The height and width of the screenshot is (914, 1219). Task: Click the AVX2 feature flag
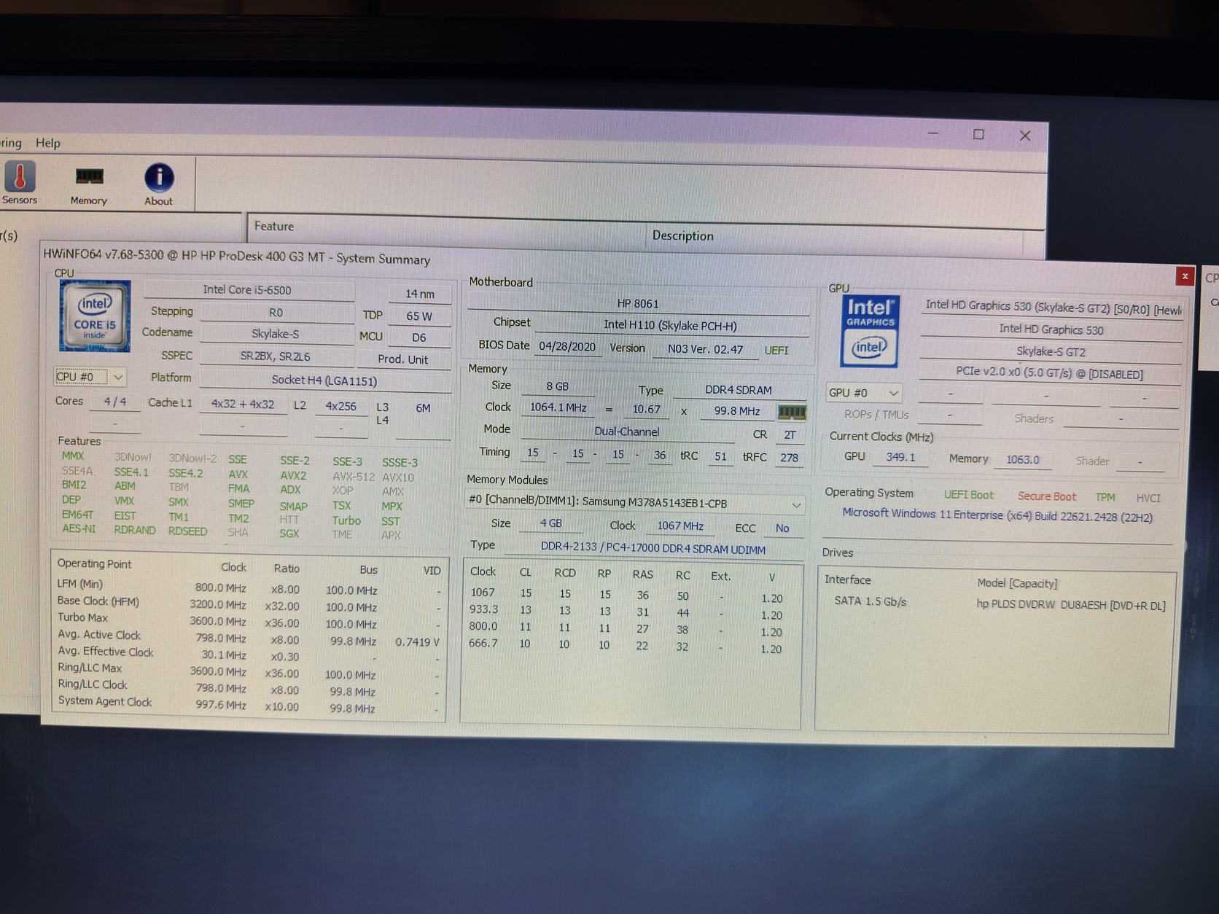click(x=293, y=475)
